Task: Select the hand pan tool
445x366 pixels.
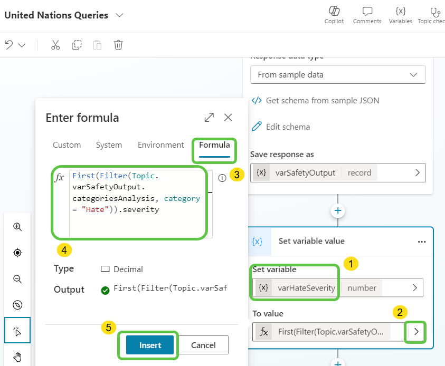Action: point(17,357)
